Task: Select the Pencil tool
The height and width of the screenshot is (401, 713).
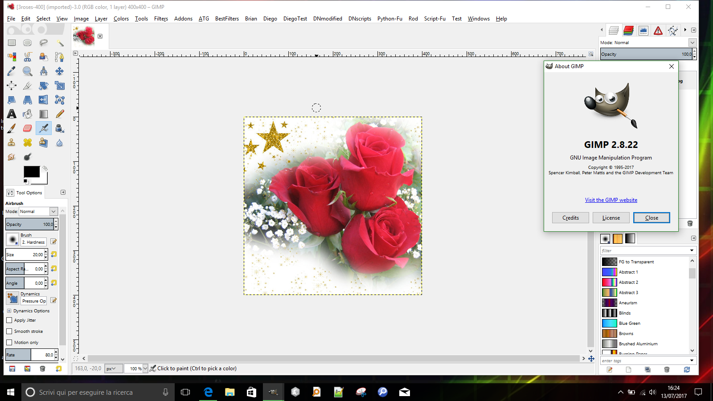Action: tap(60, 114)
